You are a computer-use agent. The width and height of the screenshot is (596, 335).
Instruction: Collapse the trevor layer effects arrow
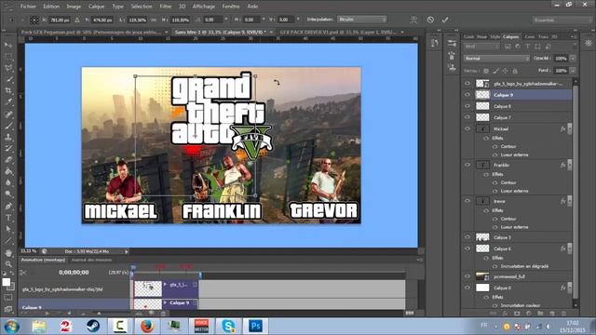569,201
